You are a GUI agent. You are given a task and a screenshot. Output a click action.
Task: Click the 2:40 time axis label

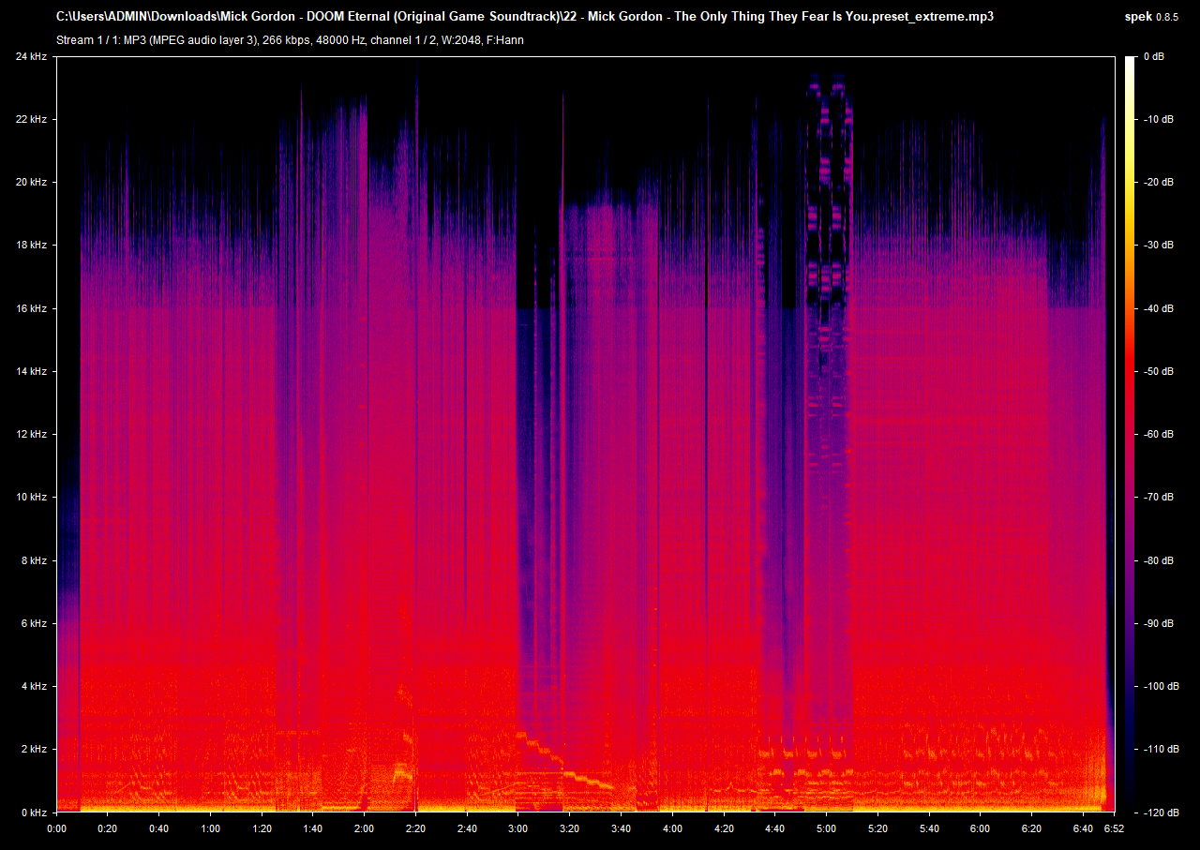467,829
